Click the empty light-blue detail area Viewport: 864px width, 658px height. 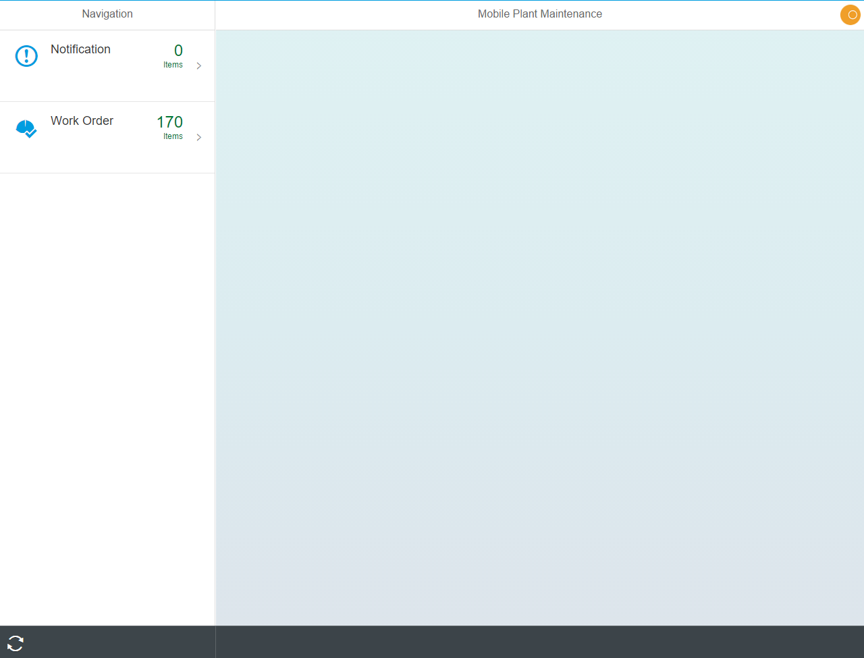pyautogui.click(x=539, y=327)
